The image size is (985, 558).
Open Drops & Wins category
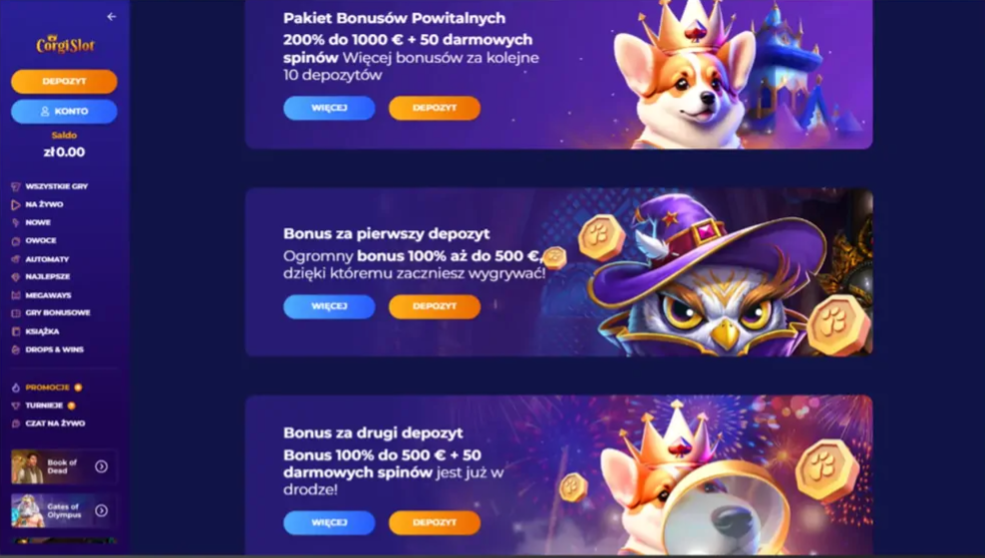48,350
